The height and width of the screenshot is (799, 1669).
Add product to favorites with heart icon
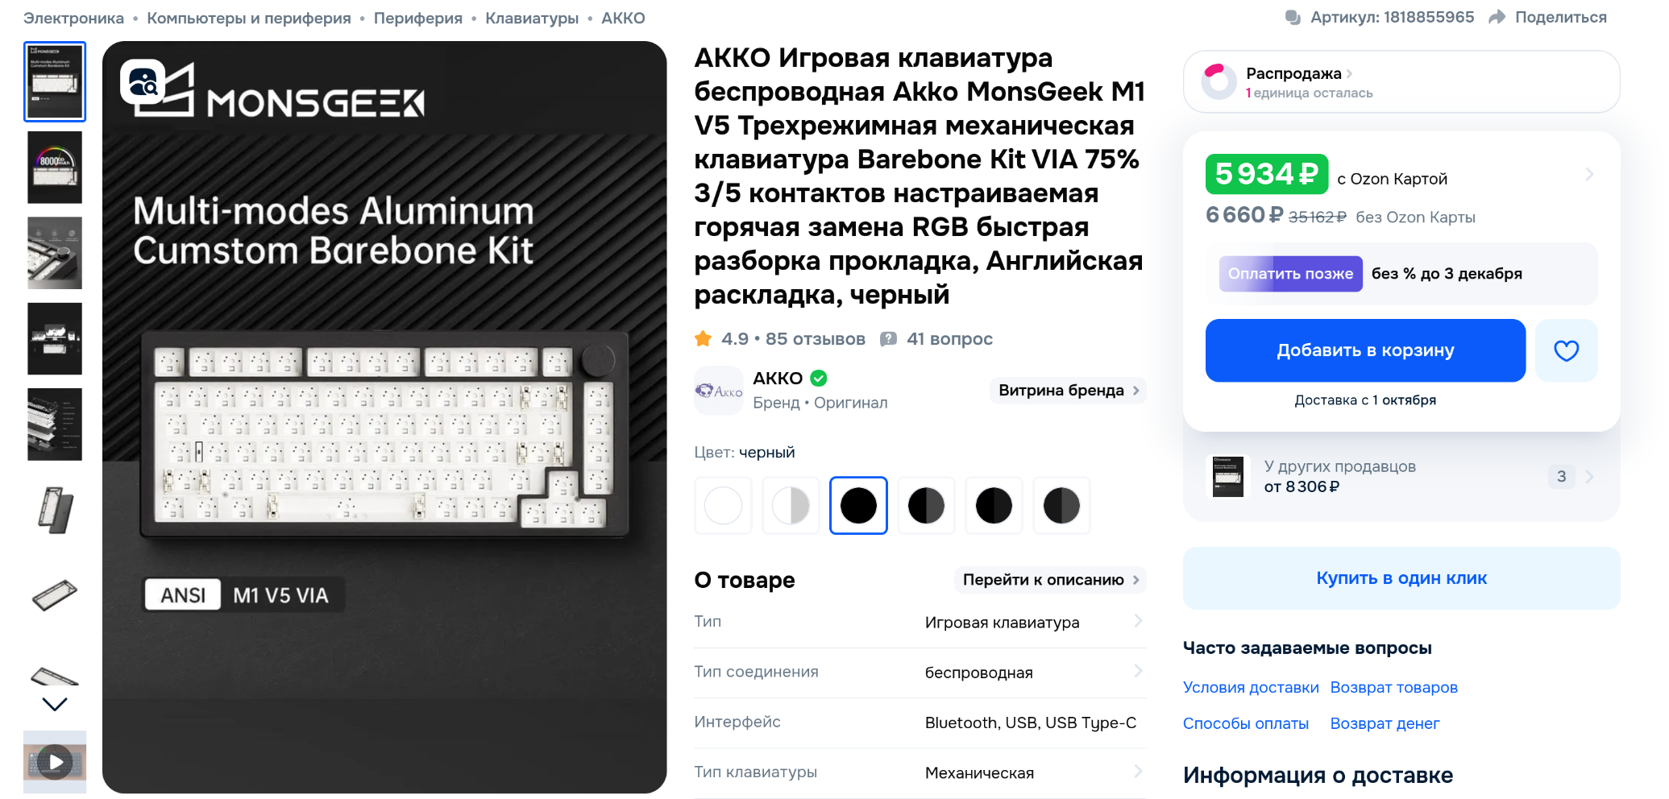[1566, 350]
